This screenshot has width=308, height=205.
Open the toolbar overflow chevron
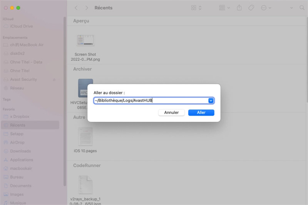click(291, 8)
